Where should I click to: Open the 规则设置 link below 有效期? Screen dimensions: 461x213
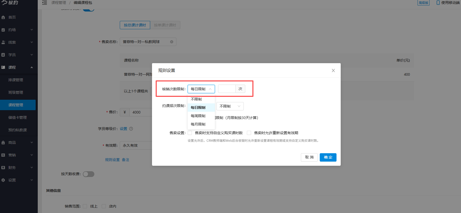pos(112,160)
